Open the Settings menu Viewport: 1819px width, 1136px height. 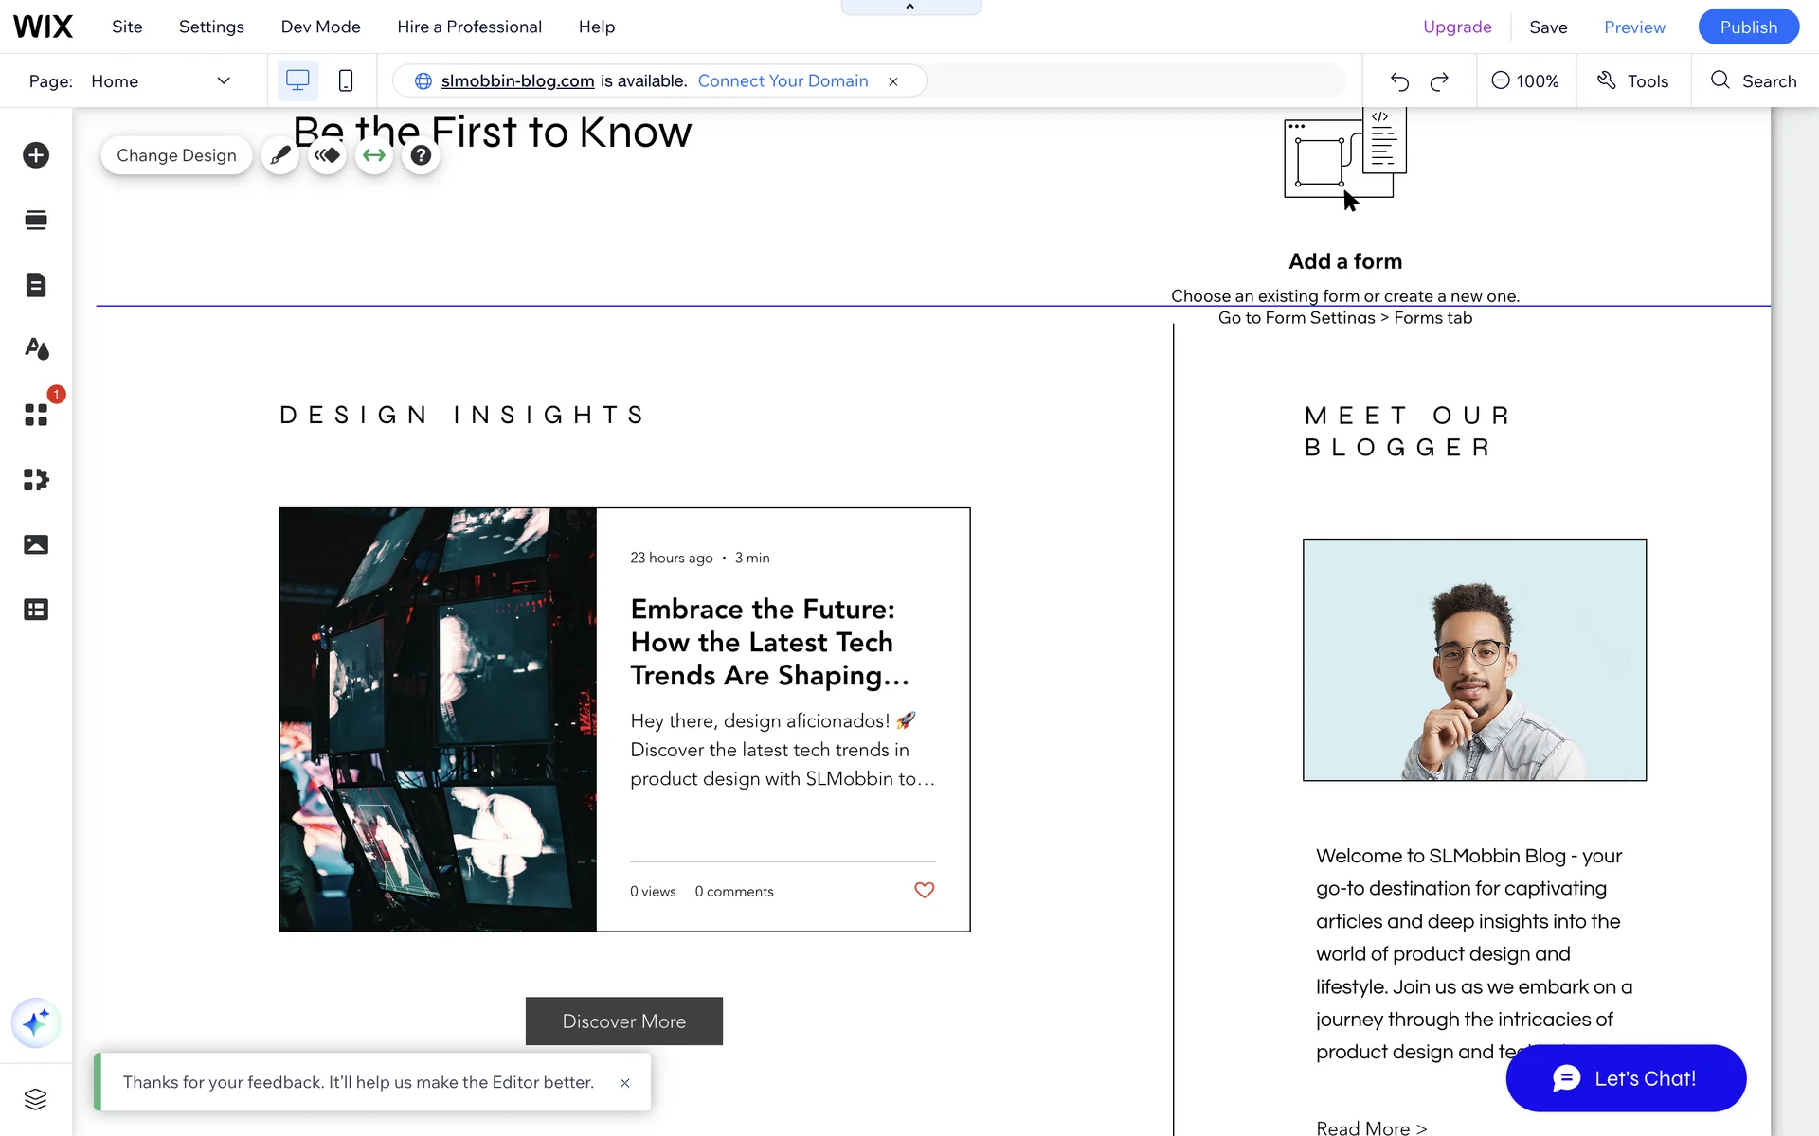[x=211, y=27]
